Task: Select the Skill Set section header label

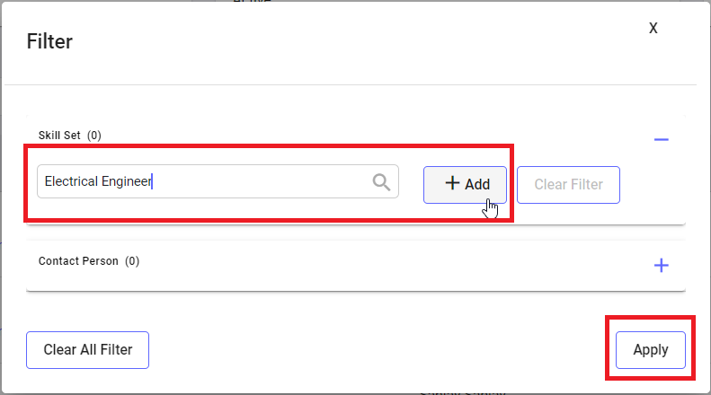Action: pos(59,136)
